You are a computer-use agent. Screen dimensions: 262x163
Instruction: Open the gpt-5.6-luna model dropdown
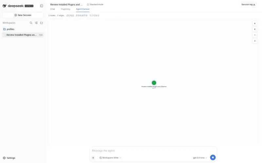[x=200, y=158]
